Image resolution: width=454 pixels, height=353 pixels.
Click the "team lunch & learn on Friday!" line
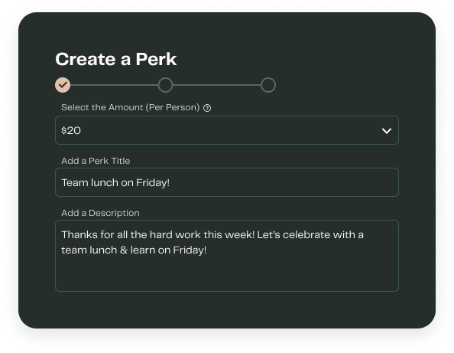(x=134, y=250)
